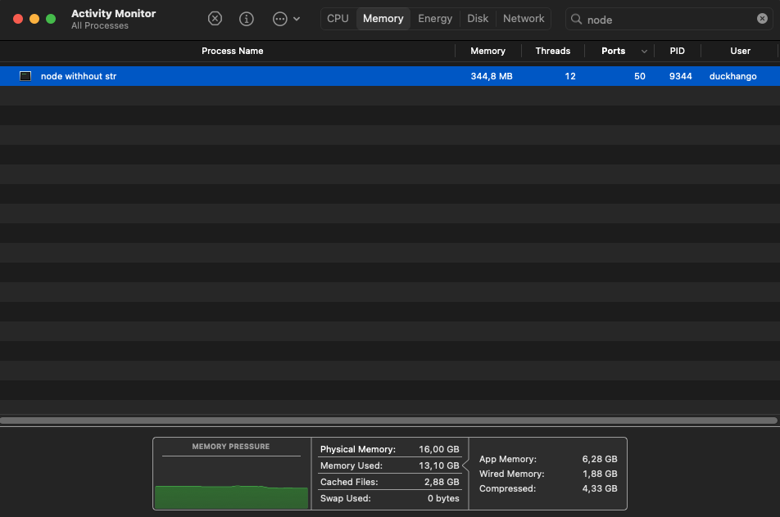
Task: Switch to the CPU tab
Action: click(x=338, y=18)
